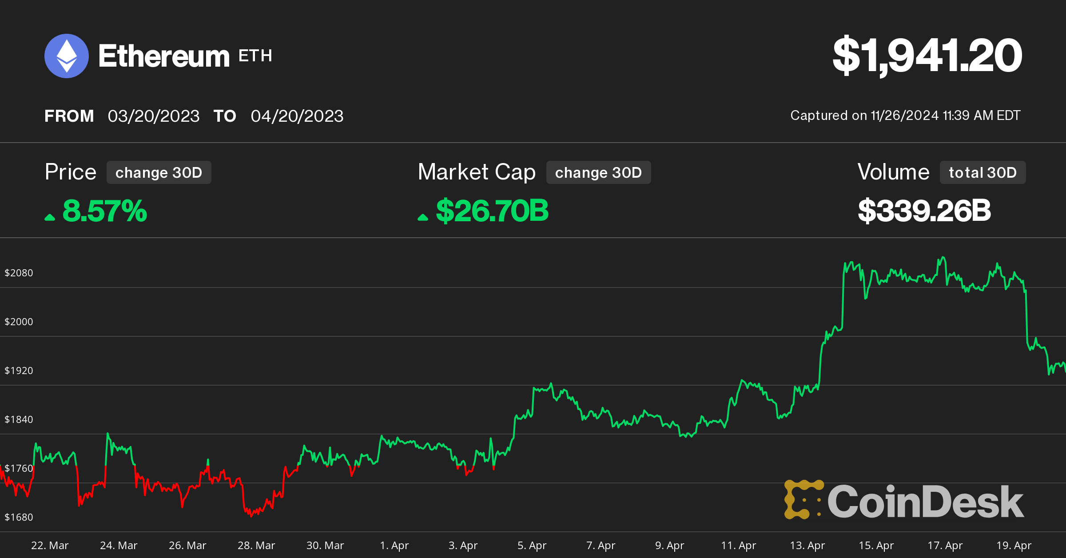Click the '5. Apr' x-axis label

(532, 545)
